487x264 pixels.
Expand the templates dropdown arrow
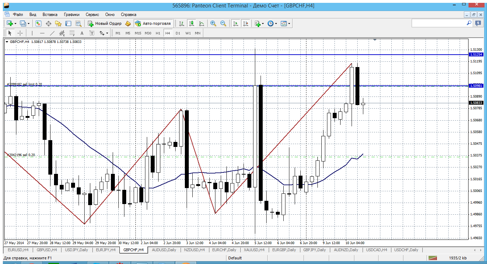point(289,23)
